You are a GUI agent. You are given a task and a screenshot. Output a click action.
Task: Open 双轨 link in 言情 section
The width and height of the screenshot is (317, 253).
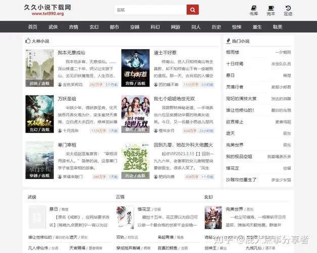pyautogui.click(x=120, y=237)
